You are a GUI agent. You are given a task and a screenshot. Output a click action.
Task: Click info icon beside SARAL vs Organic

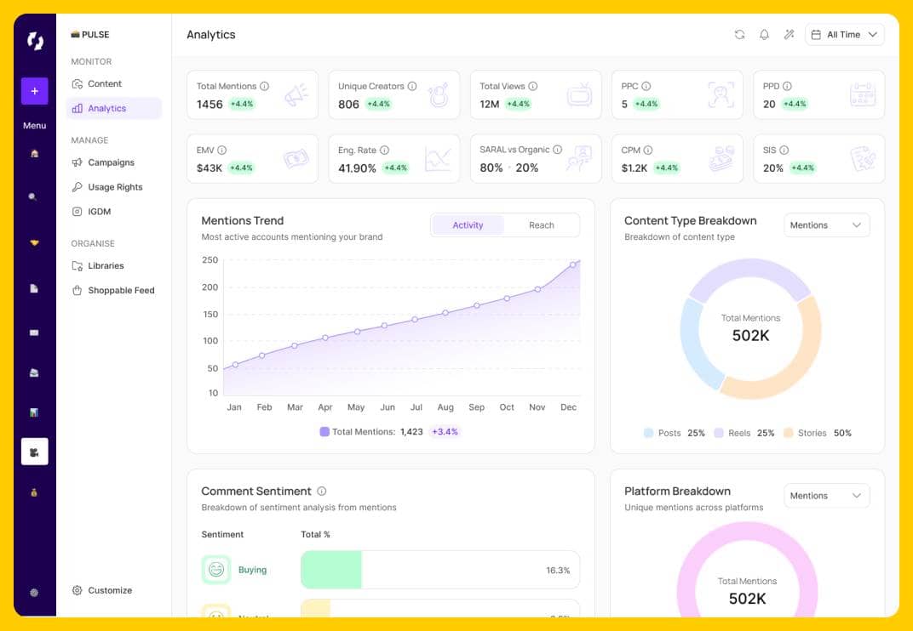pos(557,150)
